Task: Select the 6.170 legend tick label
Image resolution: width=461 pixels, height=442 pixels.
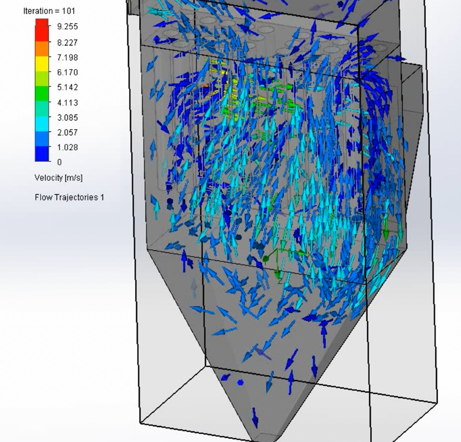Action: (x=67, y=72)
